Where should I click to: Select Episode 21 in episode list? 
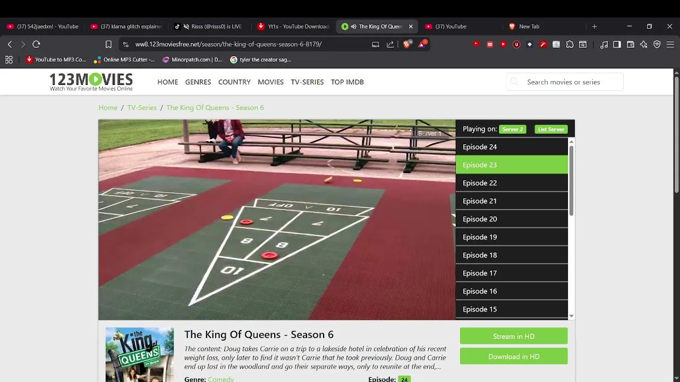[x=512, y=201]
